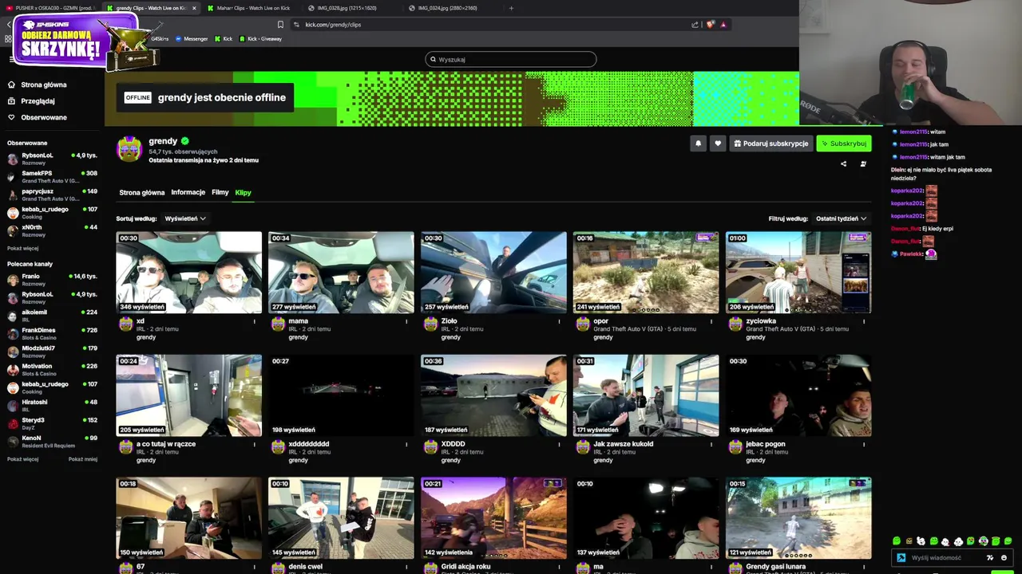
Task: Open options menu for clip Zioło
Action: tap(559, 321)
